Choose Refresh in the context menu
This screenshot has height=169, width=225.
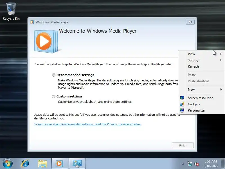pos(202,66)
